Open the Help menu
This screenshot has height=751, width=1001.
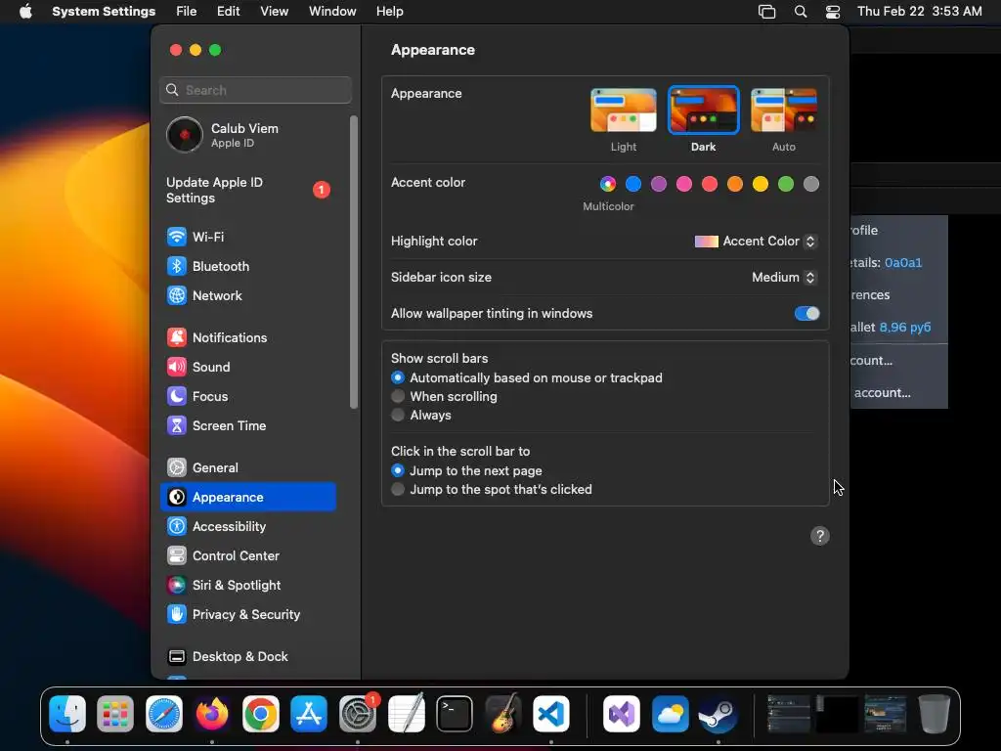[x=389, y=12]
